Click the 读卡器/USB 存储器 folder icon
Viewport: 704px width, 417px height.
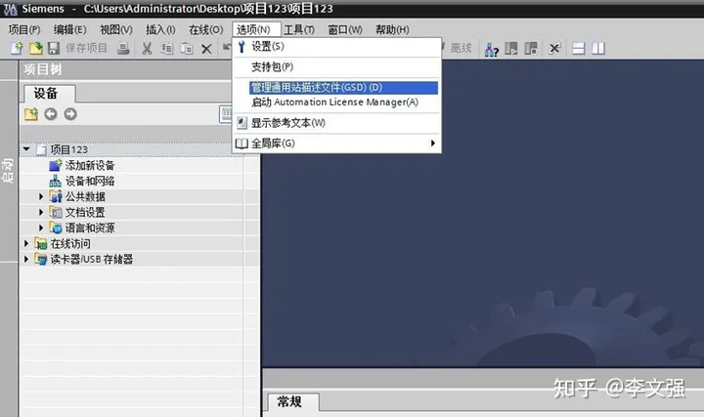click(40, 259)
